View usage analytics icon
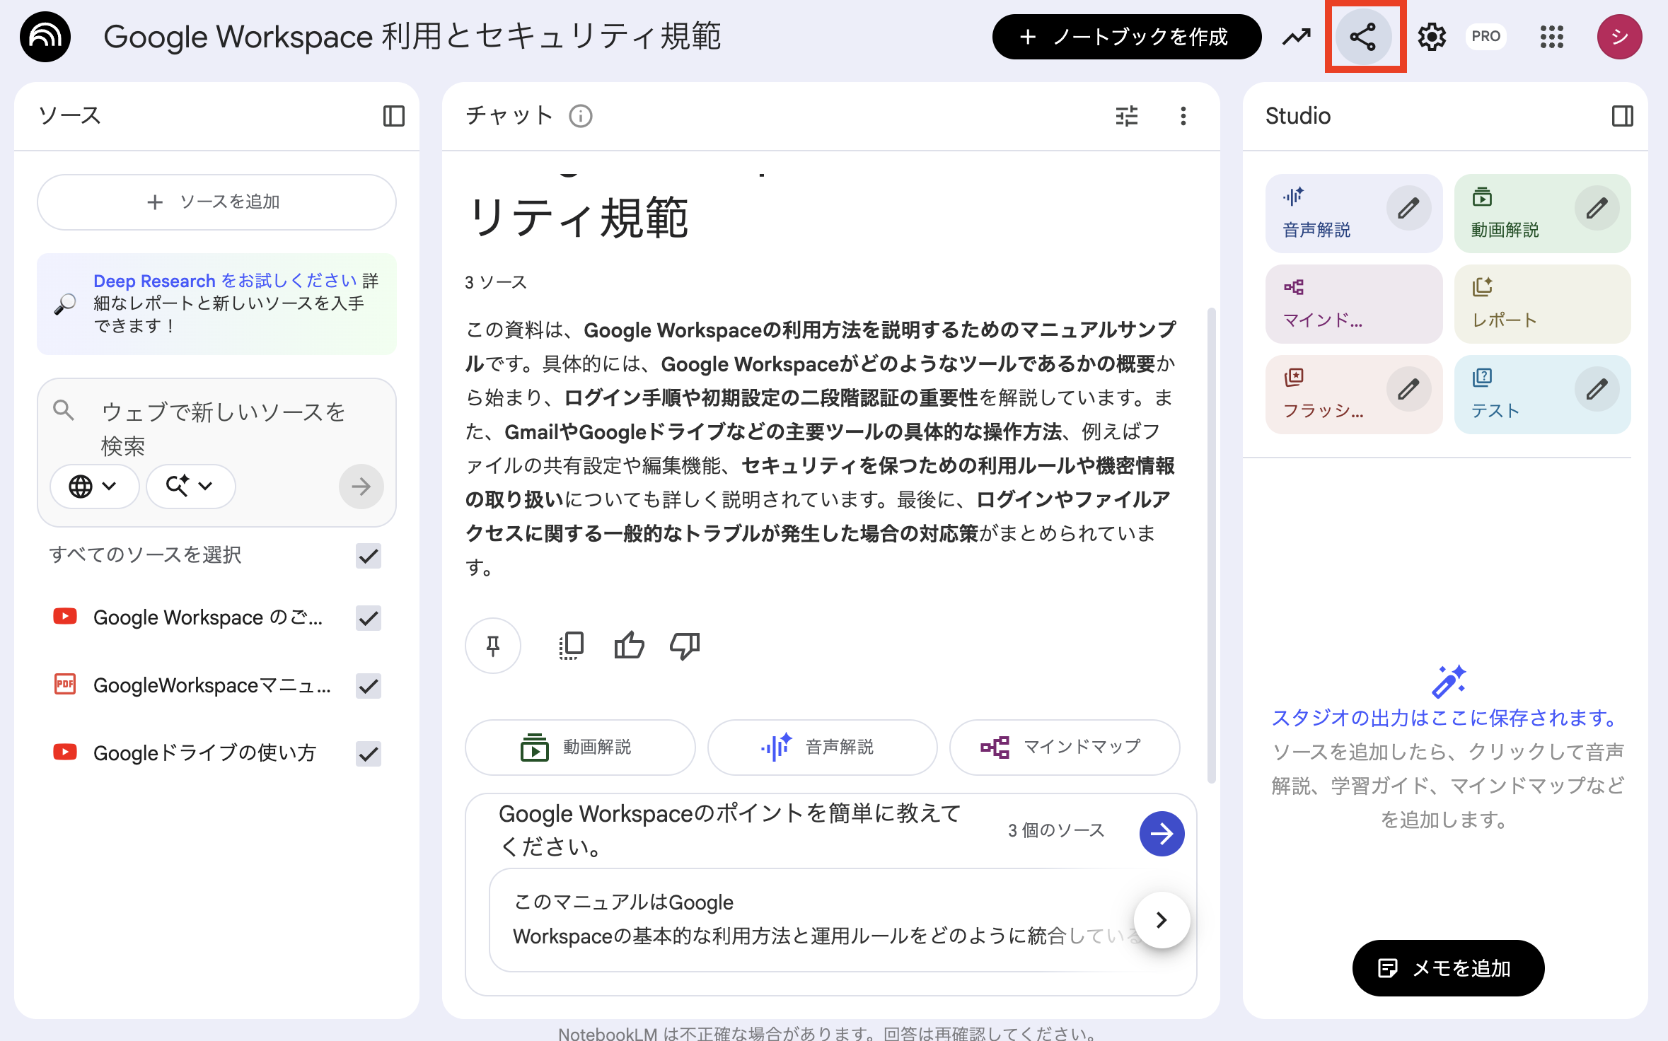Screen dimensions: 1668x1041 [x=1295, y=37]
